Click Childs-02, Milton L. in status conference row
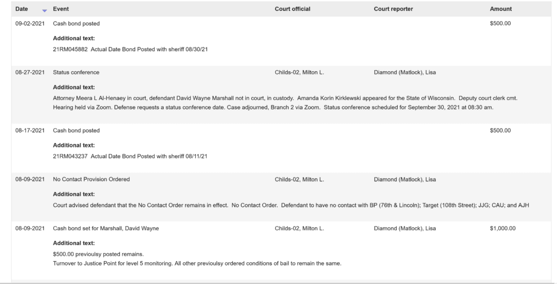The width and height of the screenshot is (557, 284). click(299, 72)
